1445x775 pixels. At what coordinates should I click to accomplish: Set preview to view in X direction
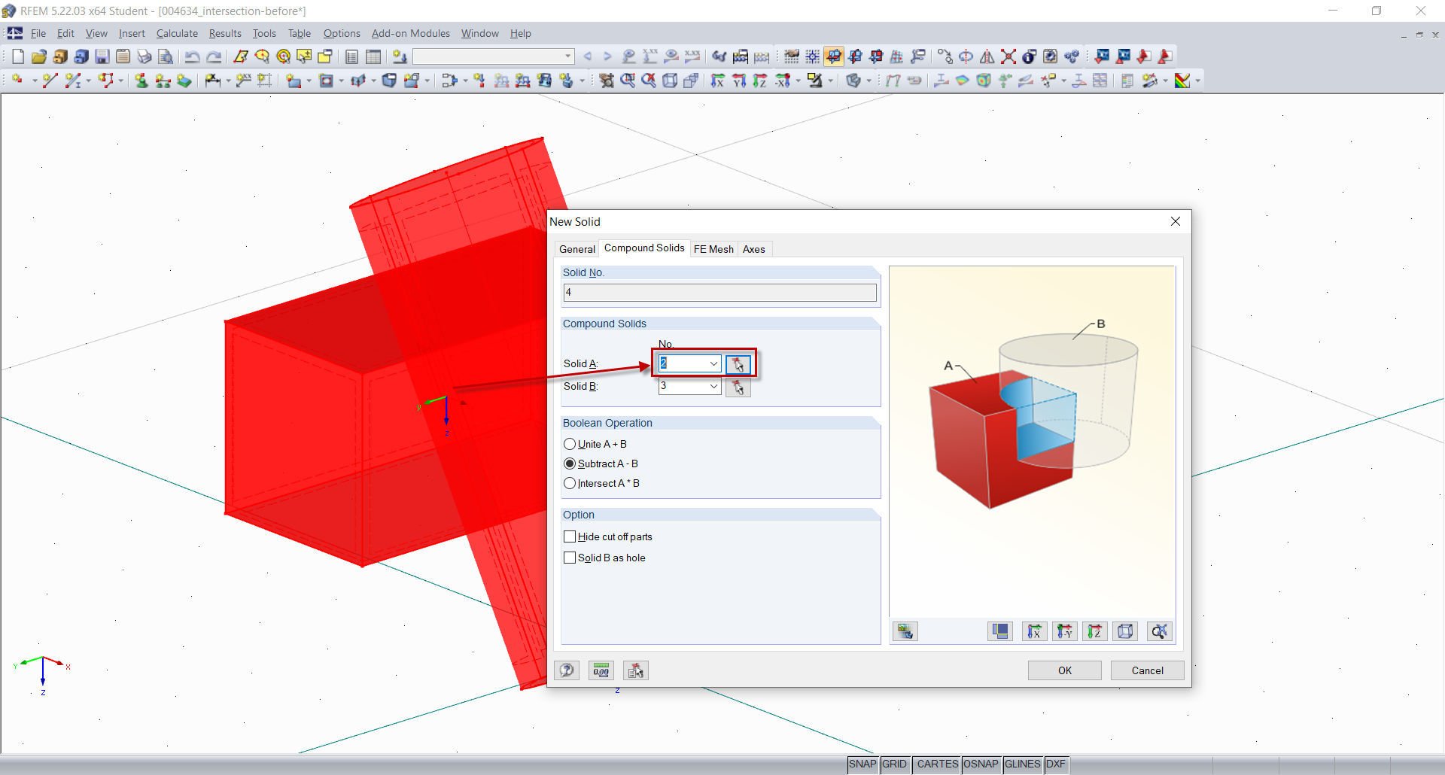pos(1034,631)
